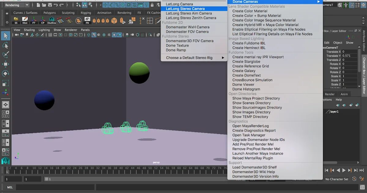Click the SS shelf button
This screenshot has width=367, height=193.
pos(16,21)
